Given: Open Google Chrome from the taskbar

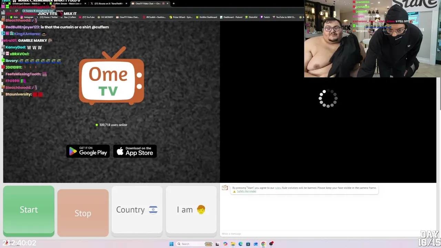Looking at the screenshot, I should (x=263, y=244).
